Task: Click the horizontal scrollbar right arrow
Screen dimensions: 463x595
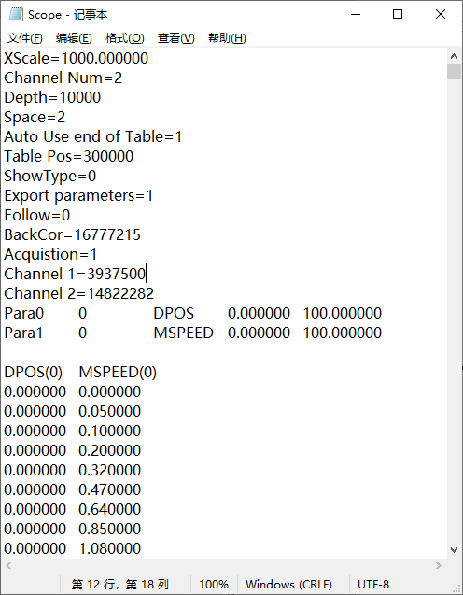Action: tap(439, 565)
